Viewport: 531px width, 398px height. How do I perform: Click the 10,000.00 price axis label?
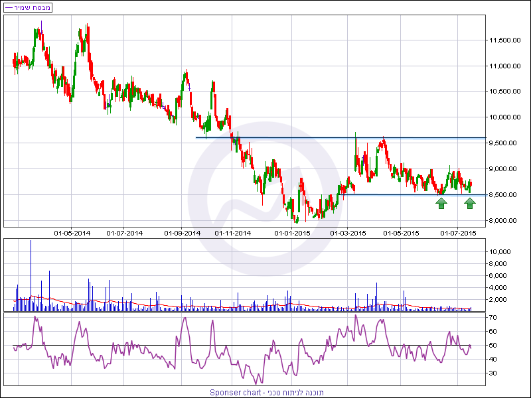504,117
